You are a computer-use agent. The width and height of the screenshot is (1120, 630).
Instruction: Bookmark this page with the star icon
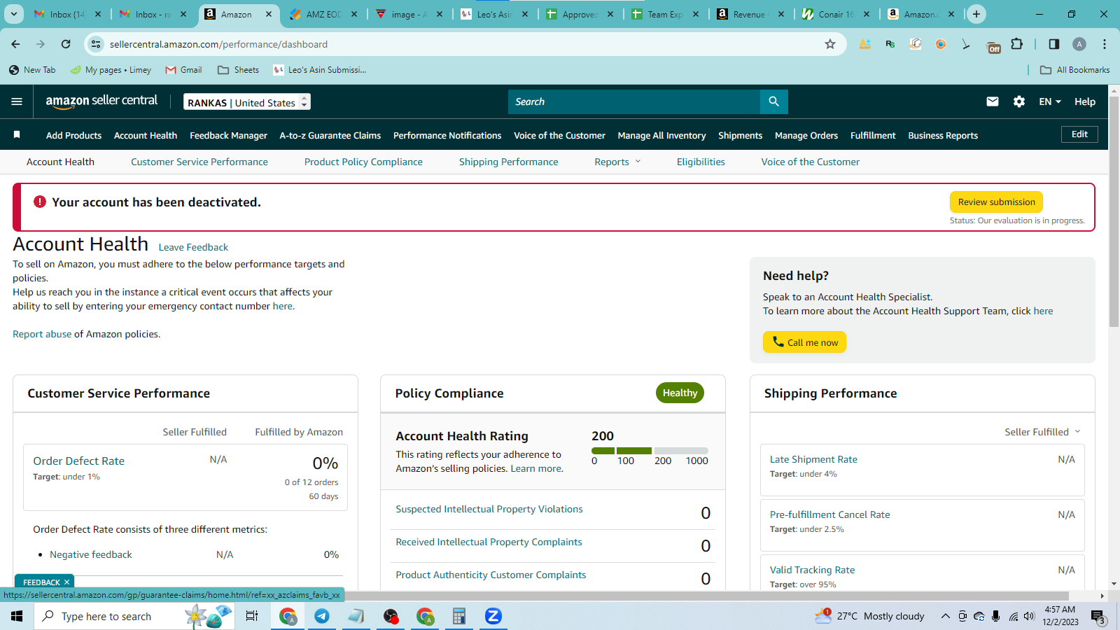coord(830,44)
